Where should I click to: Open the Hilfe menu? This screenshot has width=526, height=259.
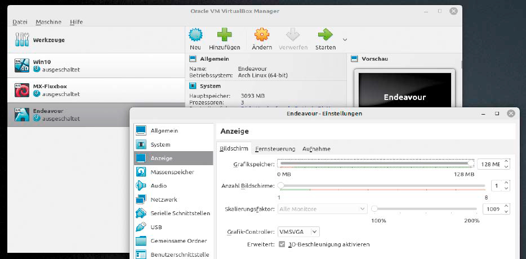[77, 22]
